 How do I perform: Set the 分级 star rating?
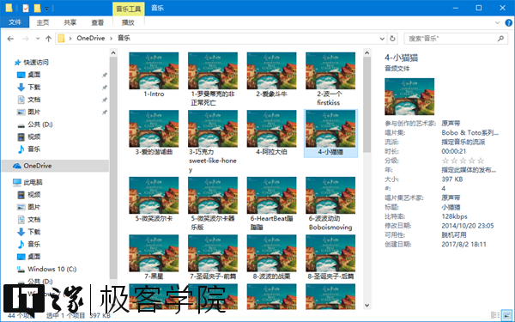pos(463,161)
